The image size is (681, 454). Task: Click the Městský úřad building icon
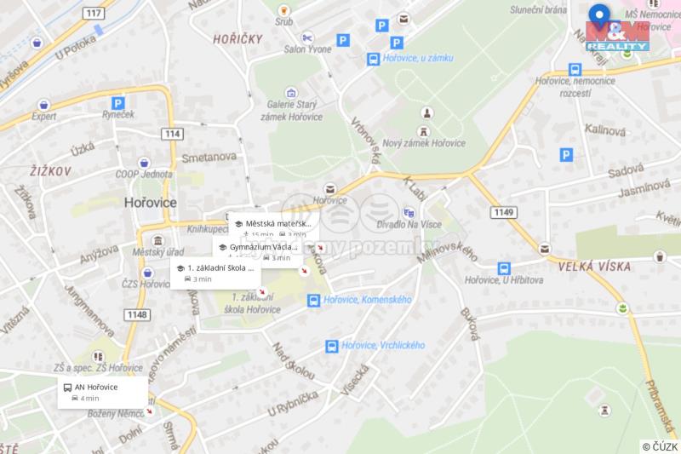point(158,241)
